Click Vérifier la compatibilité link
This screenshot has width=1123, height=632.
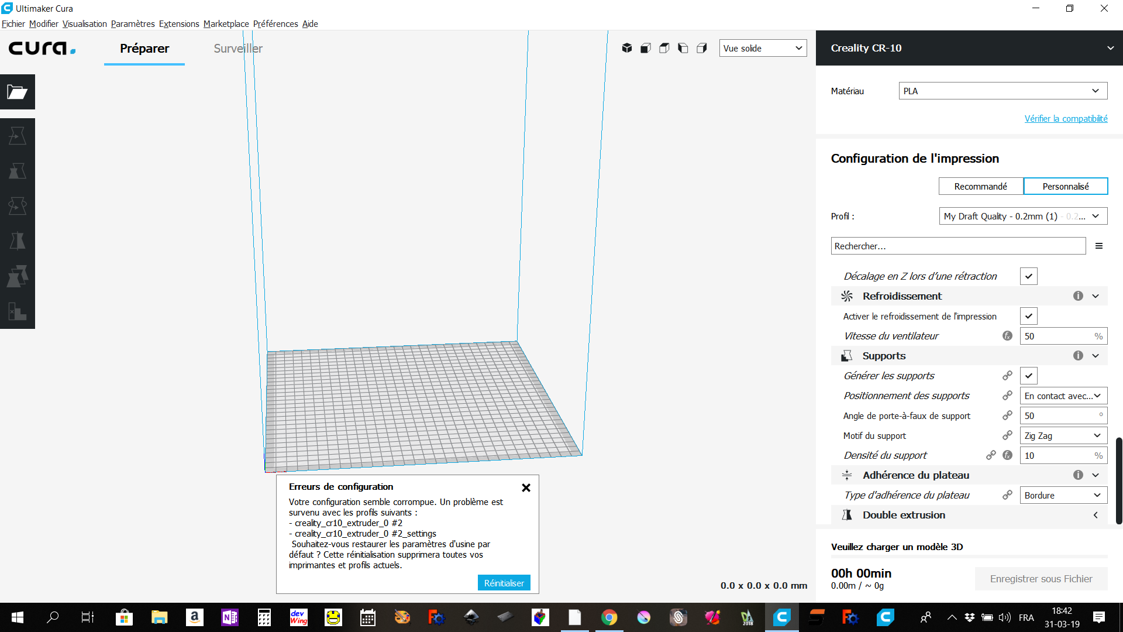pos(1066,119)
